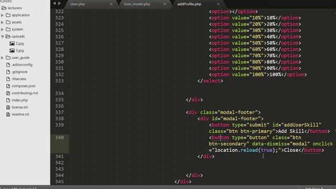Click the 3.jpg image icon
Viewport: 336px width, 189px height.
coord(12,50)
